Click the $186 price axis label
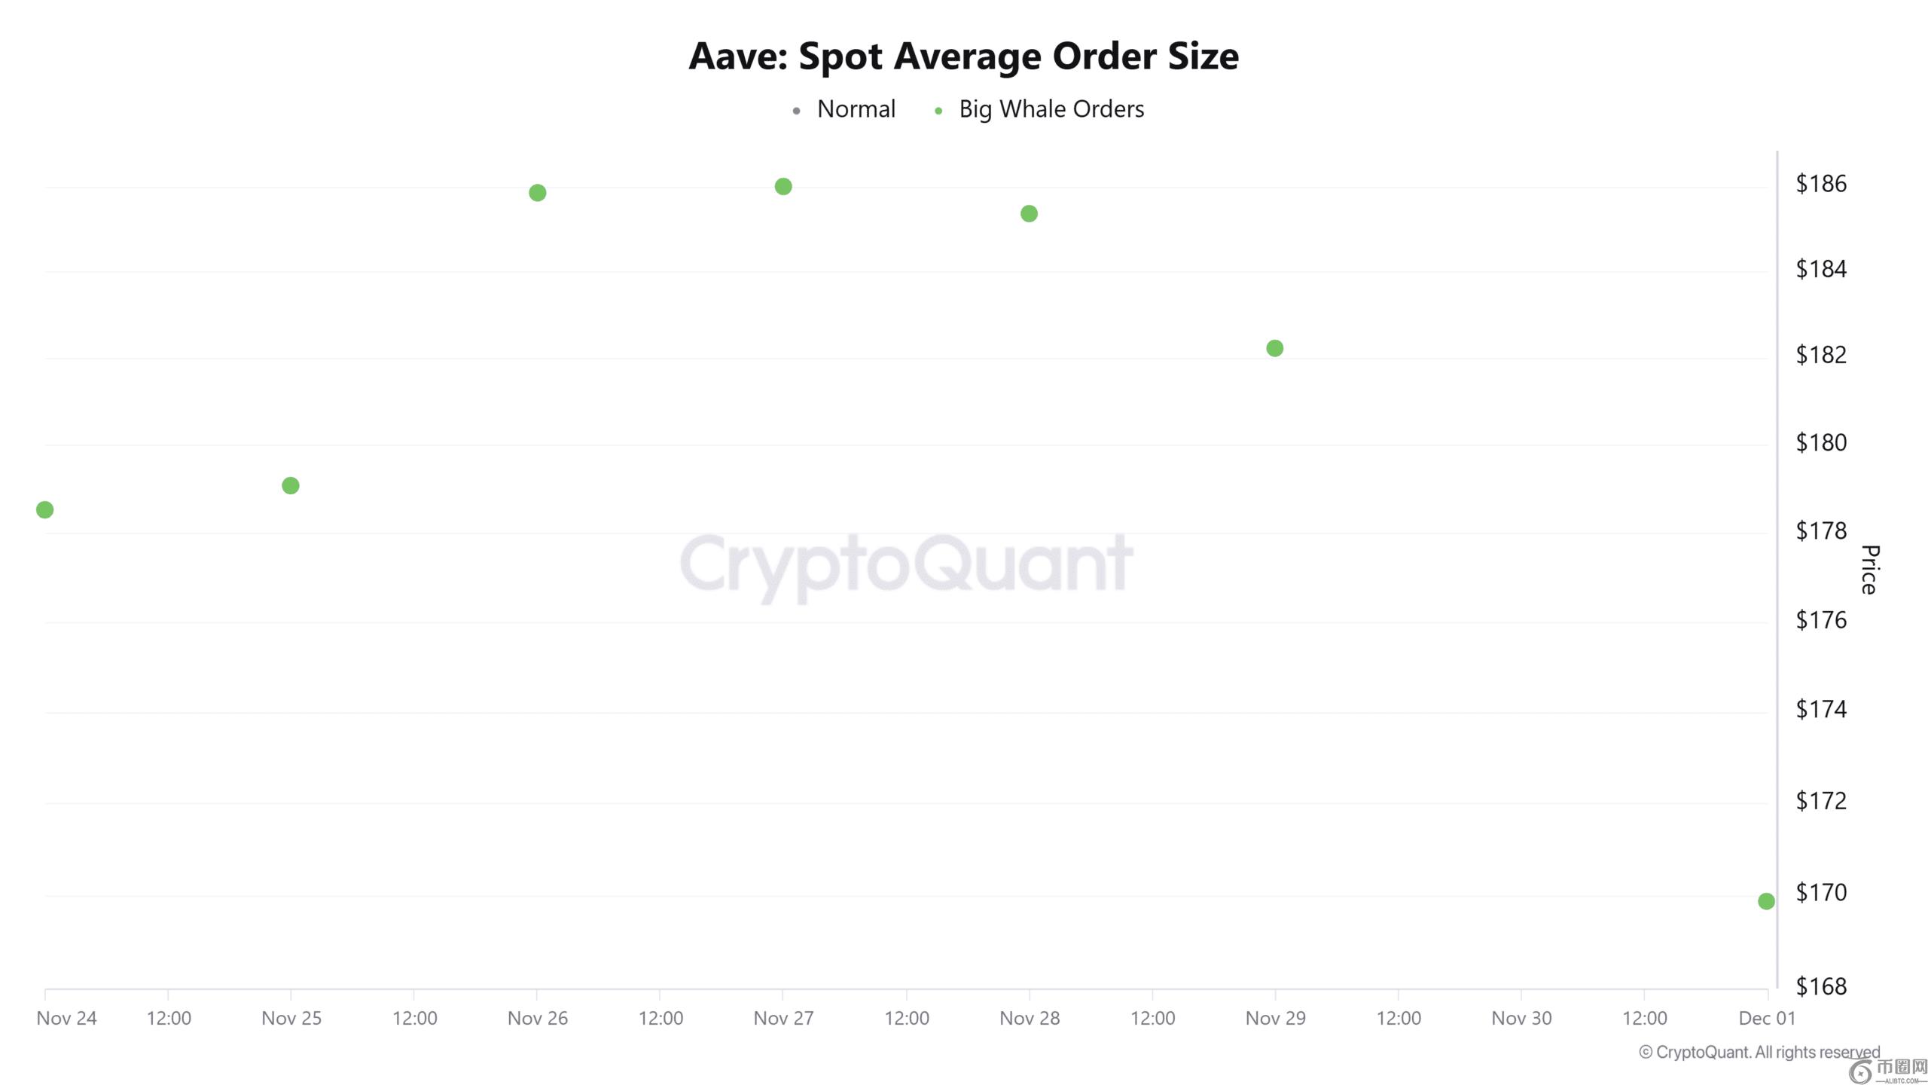The width and height of the screenshot is (1928, 1085). point(1821,183)
